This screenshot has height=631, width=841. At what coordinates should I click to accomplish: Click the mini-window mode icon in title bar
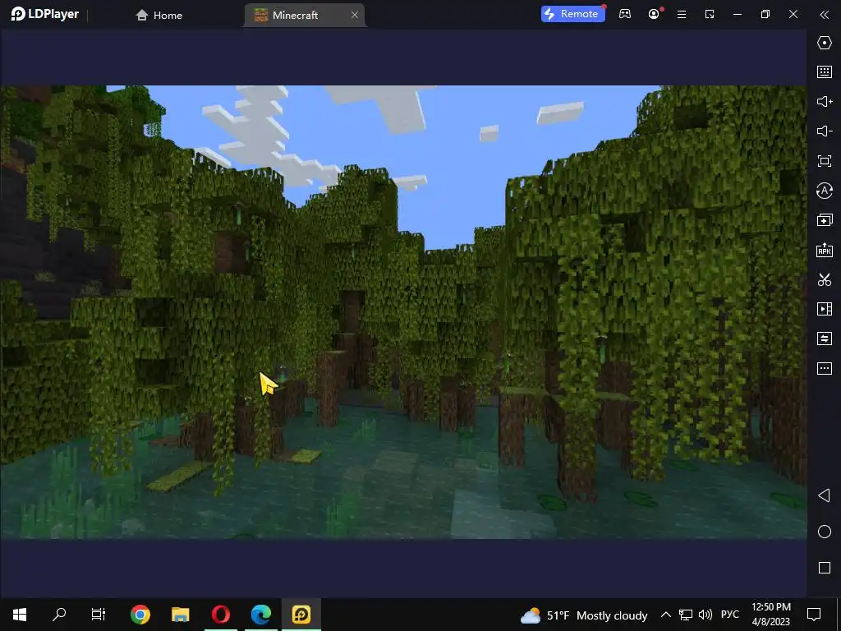[710, 15]
